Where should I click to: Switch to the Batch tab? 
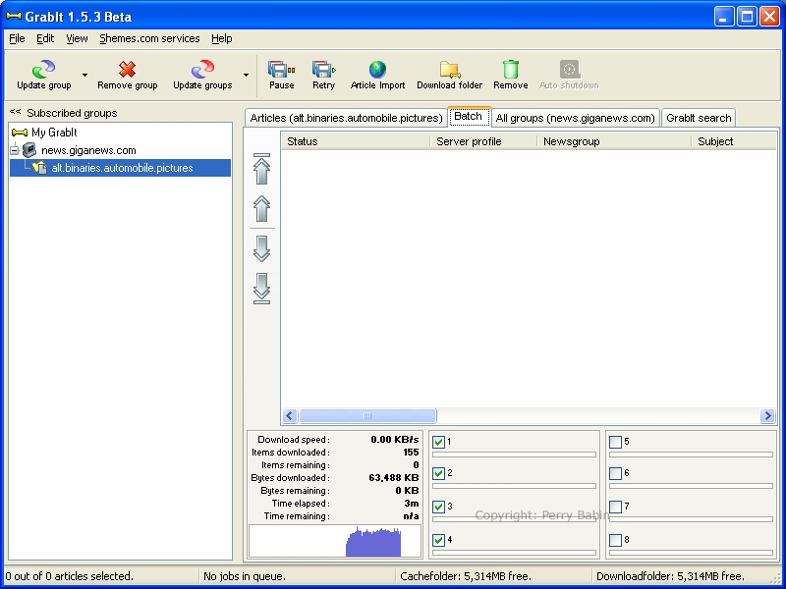pyautogui.click(x=469, y=117)
